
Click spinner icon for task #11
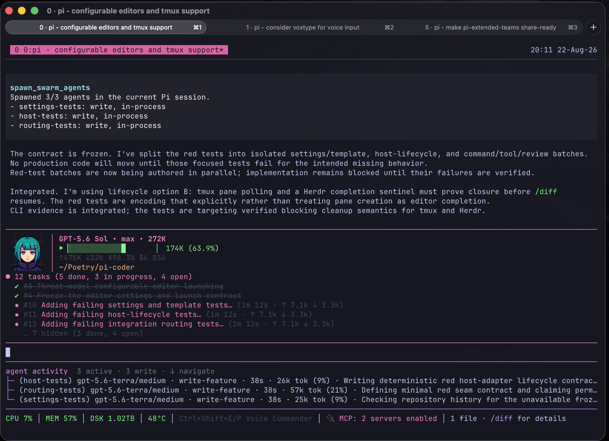point(17,314)
